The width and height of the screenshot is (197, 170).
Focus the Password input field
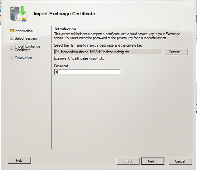click(x=87, y=72)
